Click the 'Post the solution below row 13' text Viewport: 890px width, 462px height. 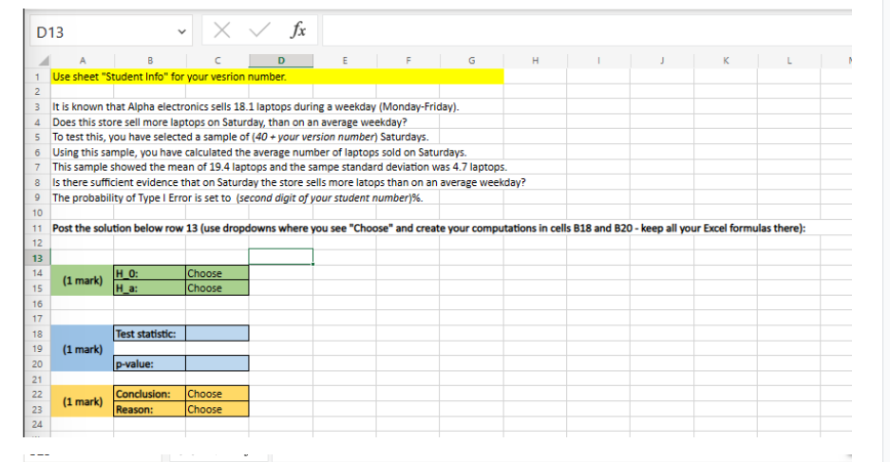428,228
